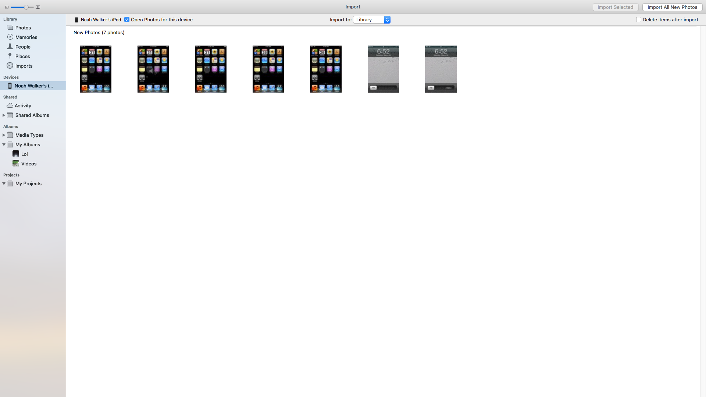Select the first lock screen 6:52 thumbnail
The width and height of the screenshot is (706, 397).
click(x=383, y=69)
